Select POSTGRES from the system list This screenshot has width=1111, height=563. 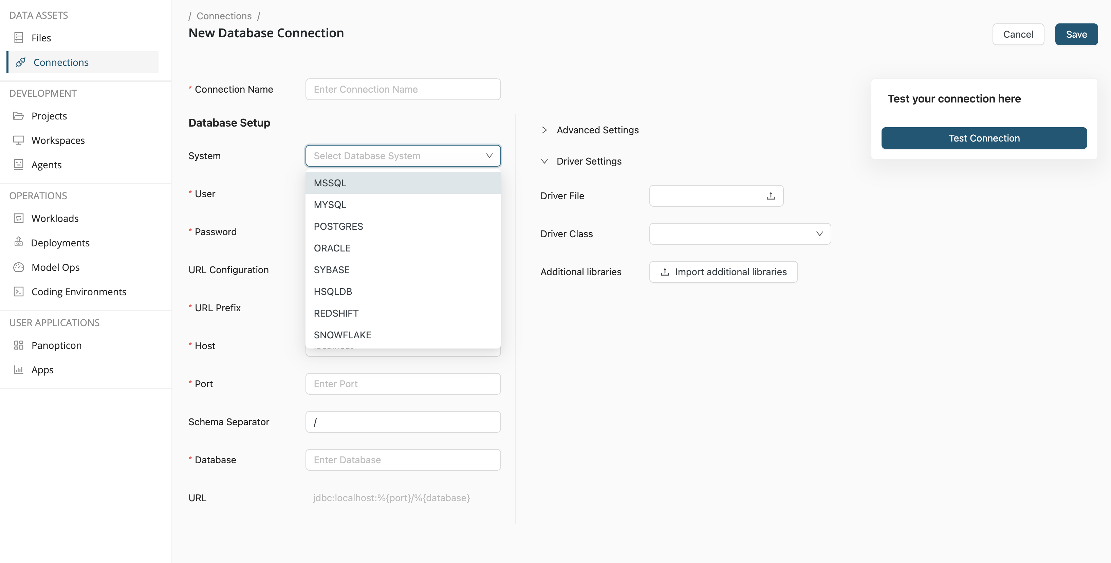tap(338, 226)
